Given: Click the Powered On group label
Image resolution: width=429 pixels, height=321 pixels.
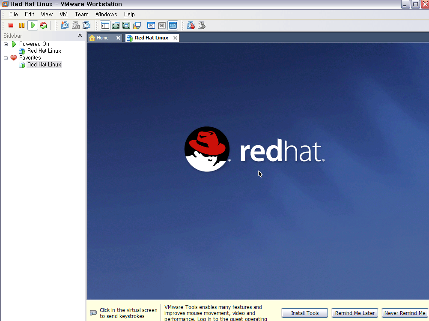Looking at the screenshot, I should pos(34,44).
